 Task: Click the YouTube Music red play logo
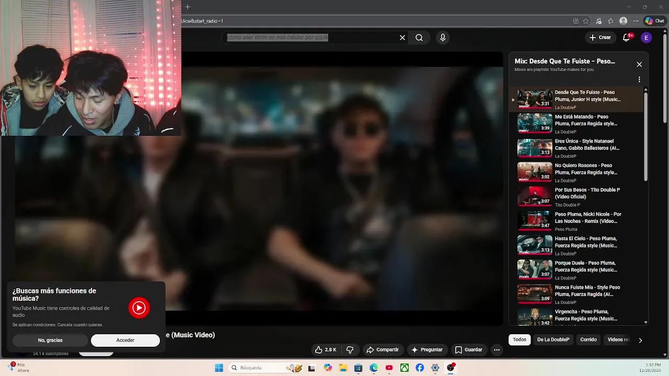(139, 308)
